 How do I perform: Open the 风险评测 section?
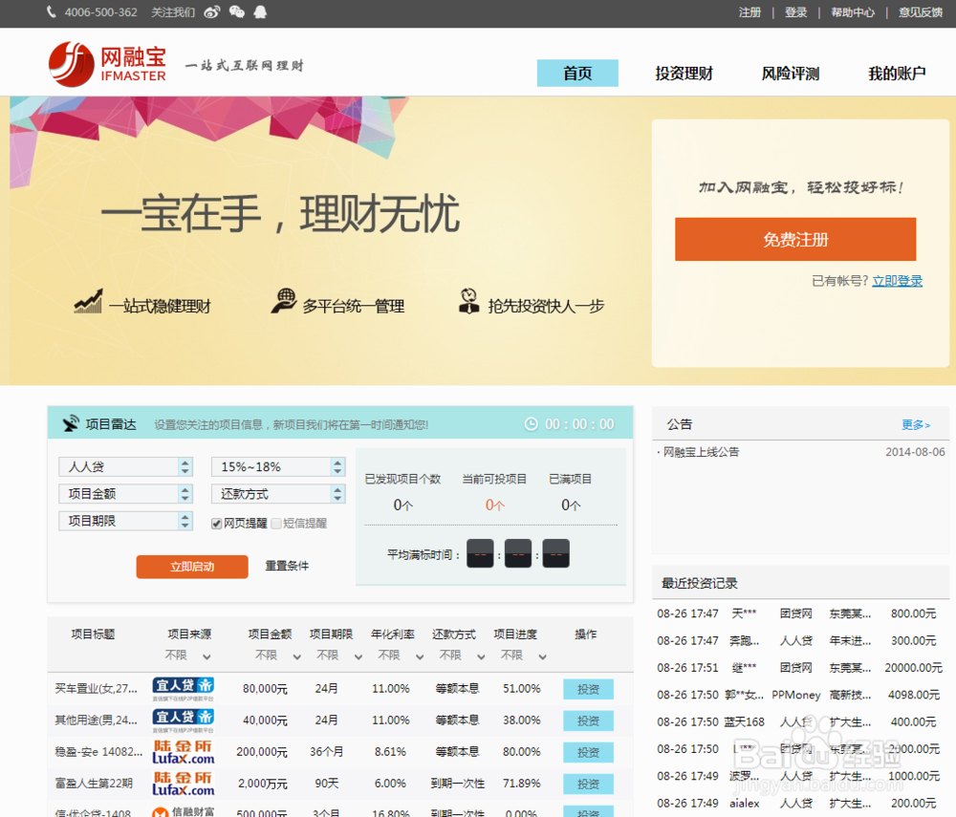792,74
